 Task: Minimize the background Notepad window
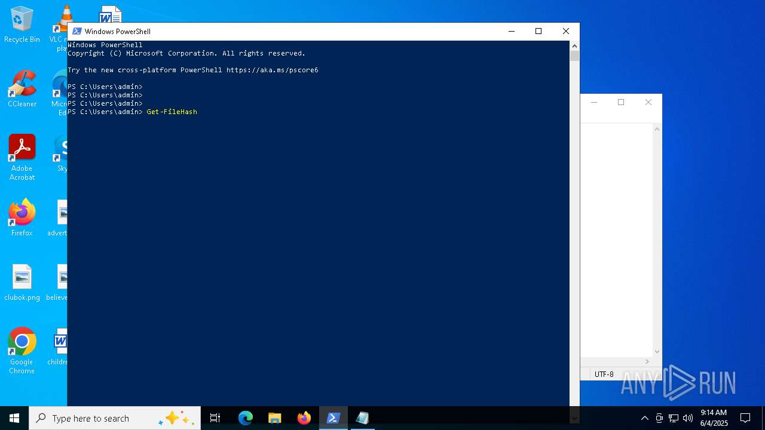coord(593,102)
